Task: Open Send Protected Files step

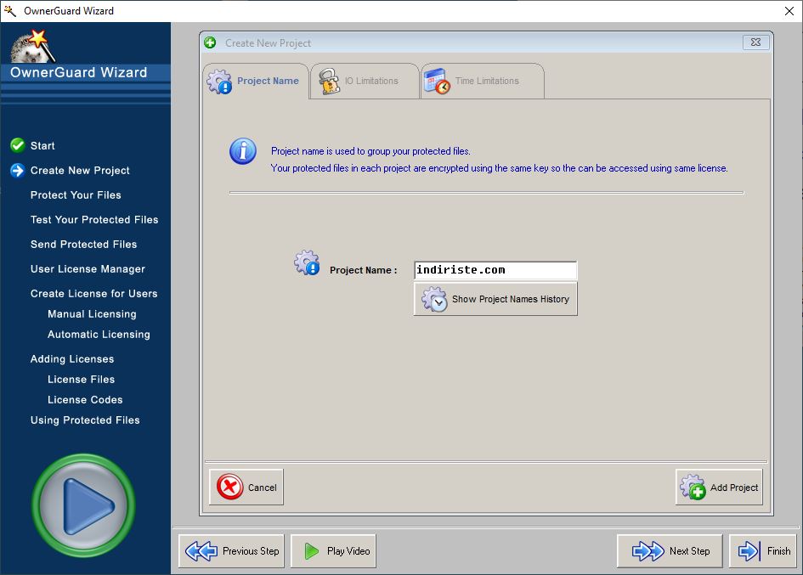Action: click(x=83, y=245)
